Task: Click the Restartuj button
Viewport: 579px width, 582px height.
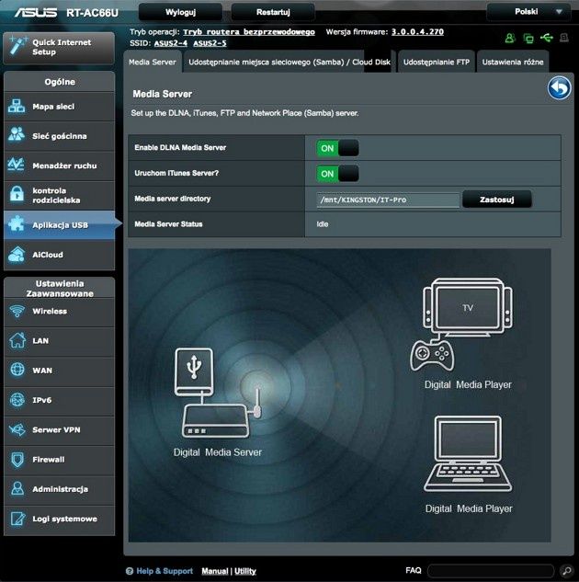Action: tap(273, 12)
